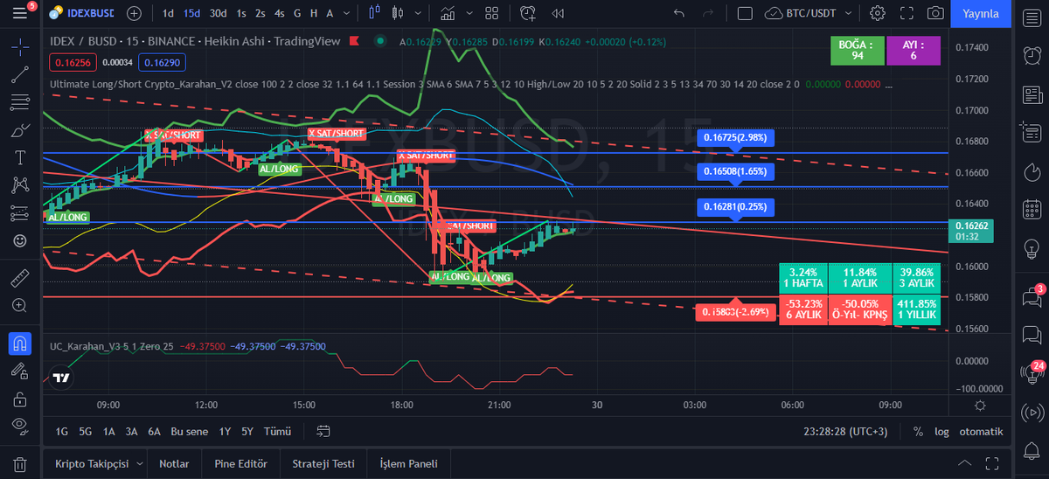The image size is (1049, 479).
Task: Open the indicators and strategies menu
Action: tap(448, 13)
